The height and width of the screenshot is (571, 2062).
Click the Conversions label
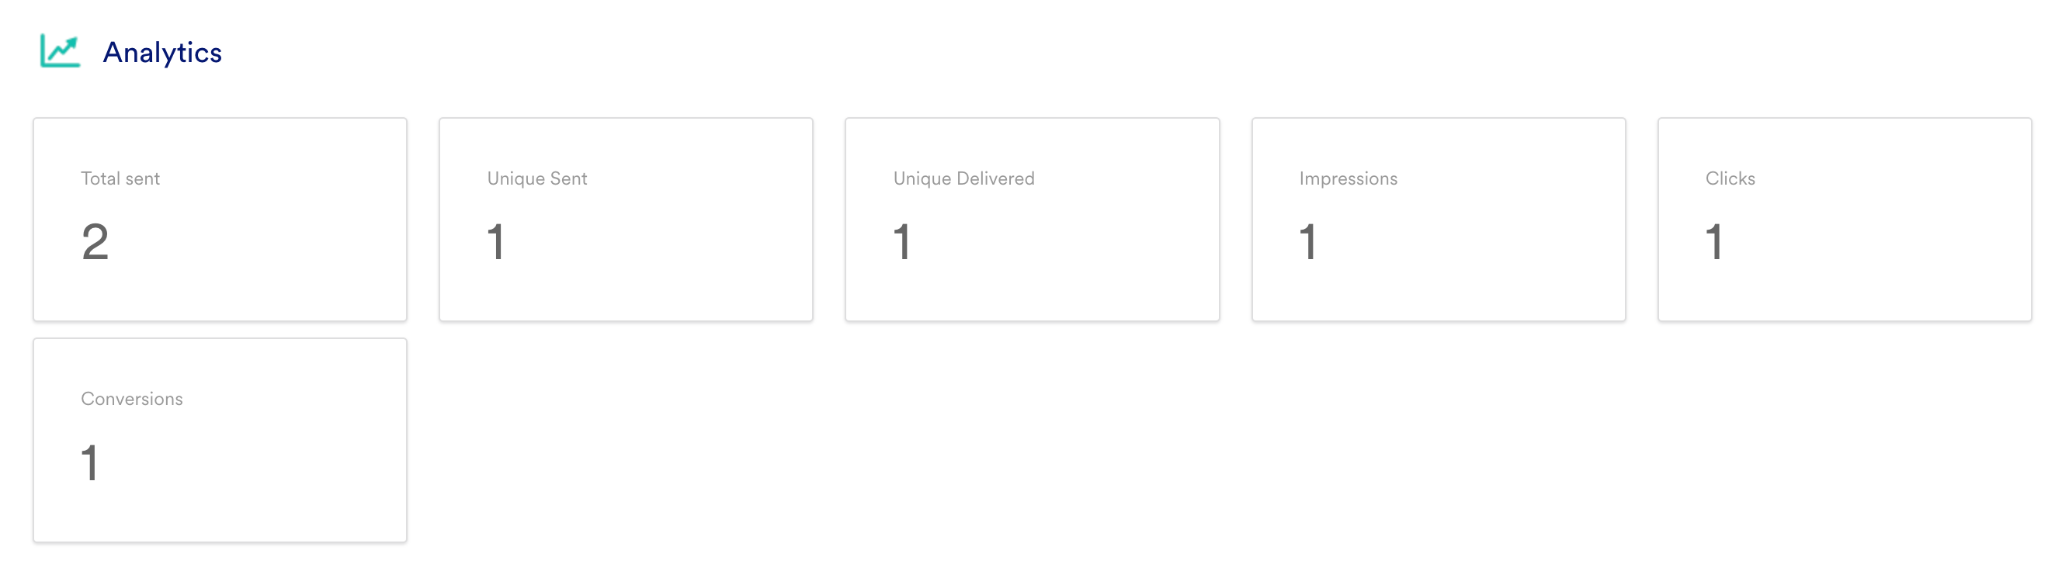(x=132, y=398)
